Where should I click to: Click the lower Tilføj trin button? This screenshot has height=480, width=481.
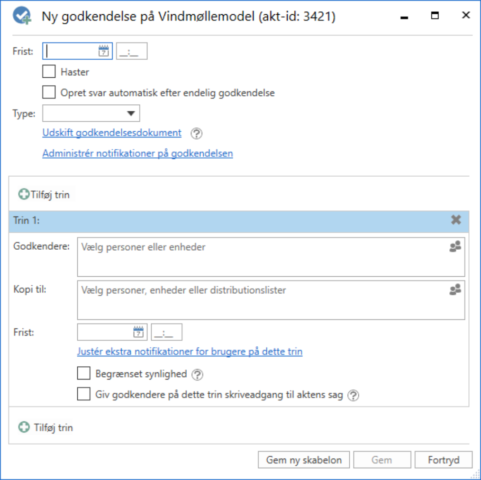(x=46, y=427)
